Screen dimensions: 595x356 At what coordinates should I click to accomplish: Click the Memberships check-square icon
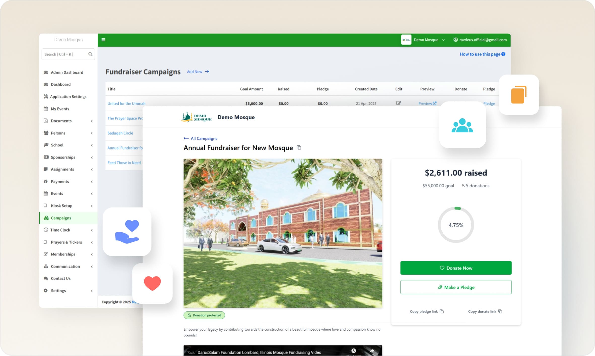pyautogui.click(x=46, y=254)
